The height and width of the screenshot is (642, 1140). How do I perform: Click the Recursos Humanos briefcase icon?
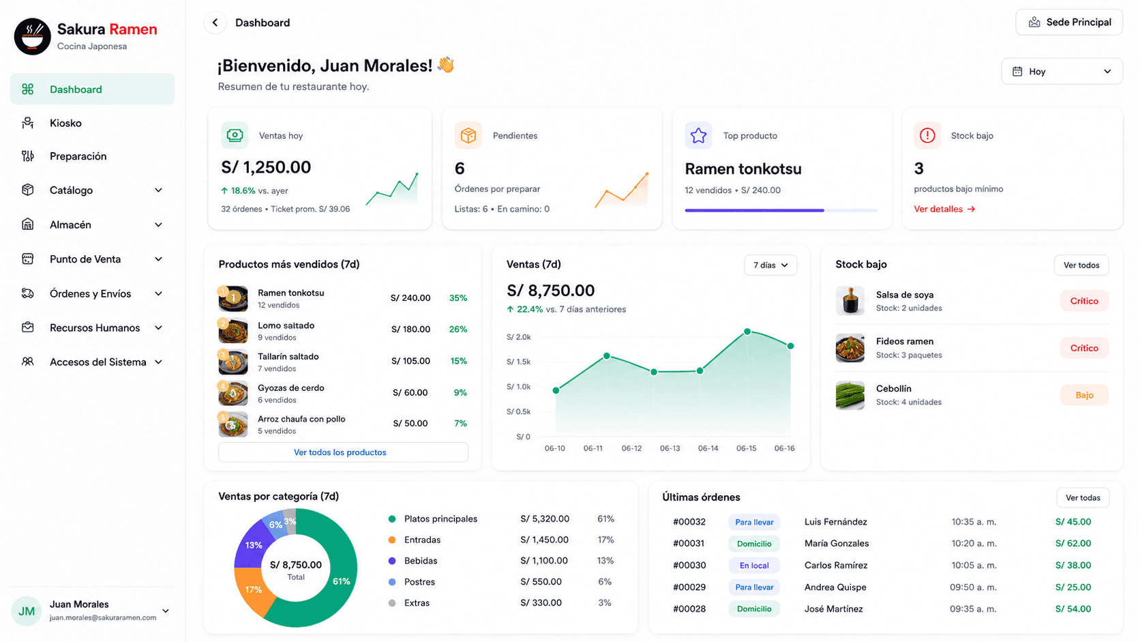pyautogui.click(x=28, y=327)
